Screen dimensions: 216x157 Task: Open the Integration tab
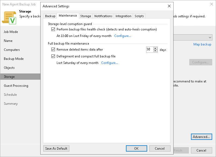(x=123, y=16)
